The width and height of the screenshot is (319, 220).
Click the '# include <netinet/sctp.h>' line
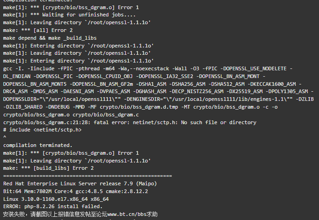point(43,130)
